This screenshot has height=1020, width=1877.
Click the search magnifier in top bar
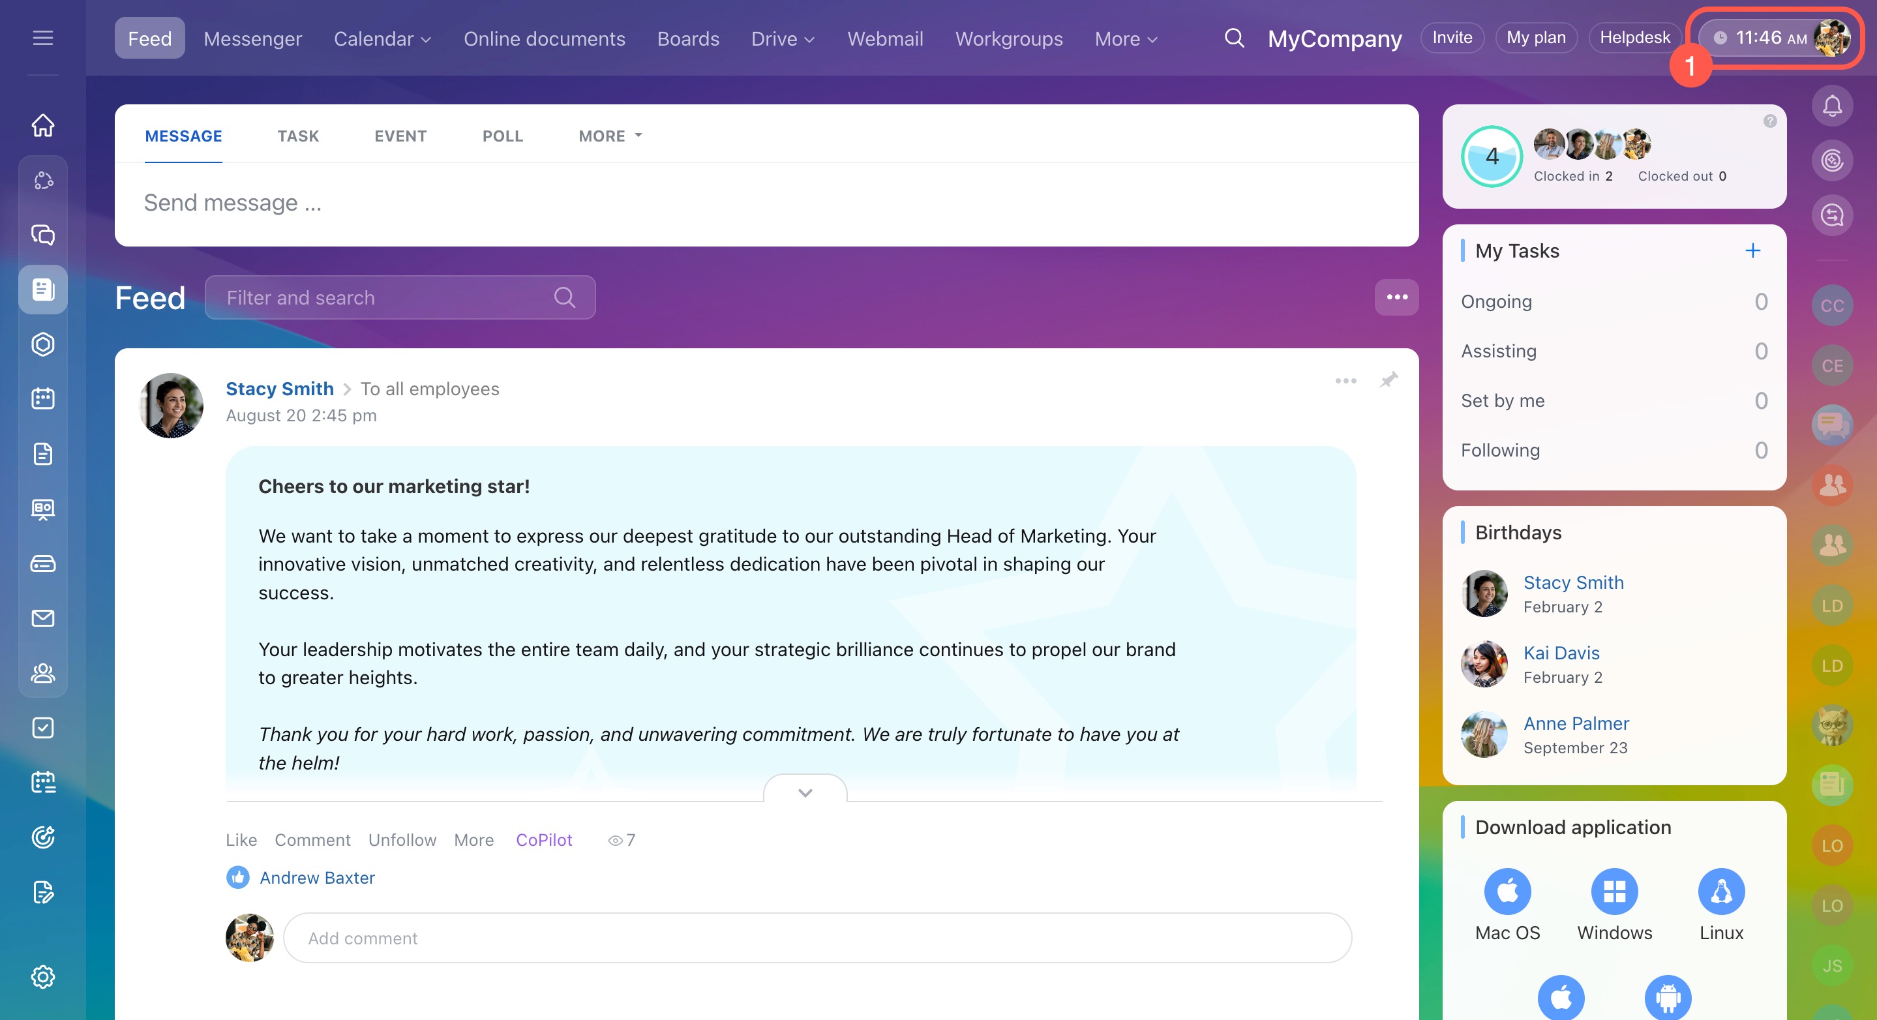pos(1233,38)
